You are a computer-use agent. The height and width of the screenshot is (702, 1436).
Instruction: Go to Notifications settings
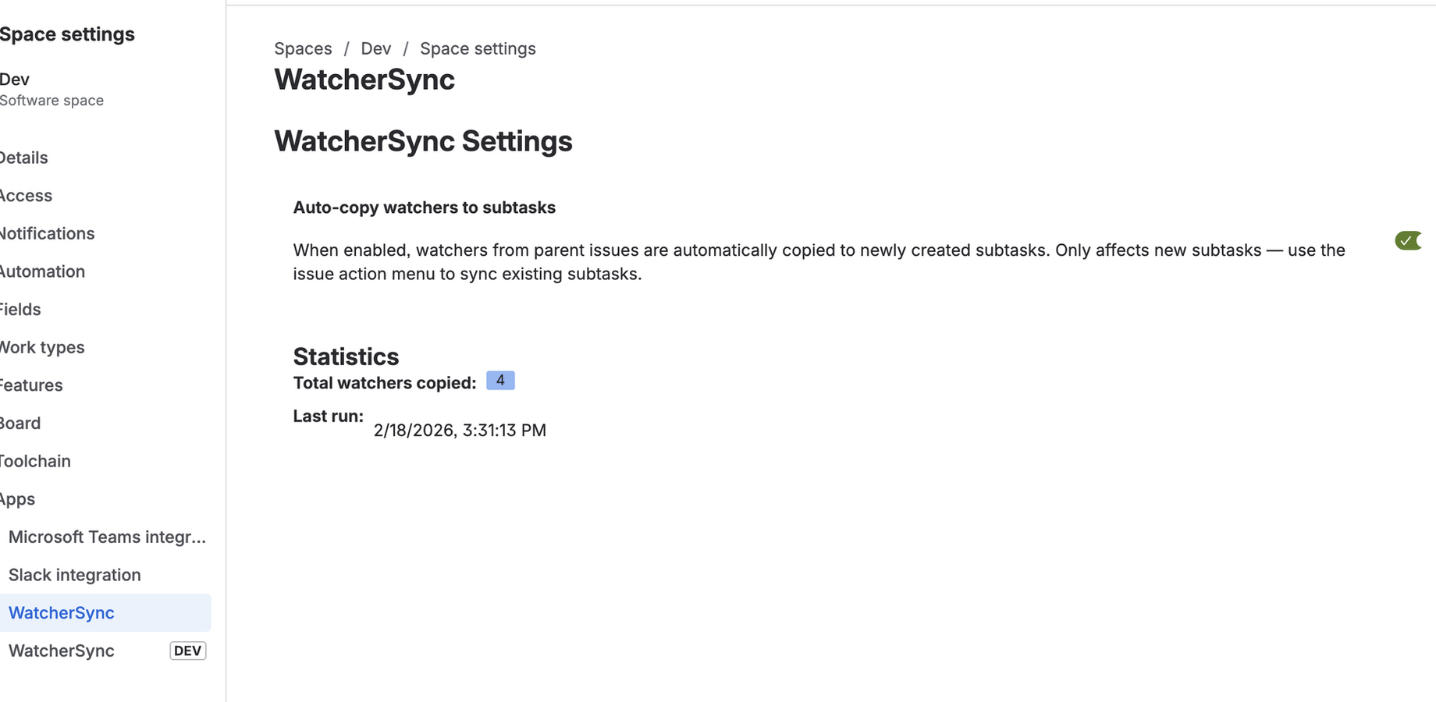coord(47,233)
